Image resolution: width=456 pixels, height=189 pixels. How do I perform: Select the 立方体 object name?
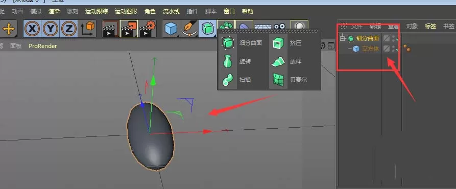[x=371, y=49]
